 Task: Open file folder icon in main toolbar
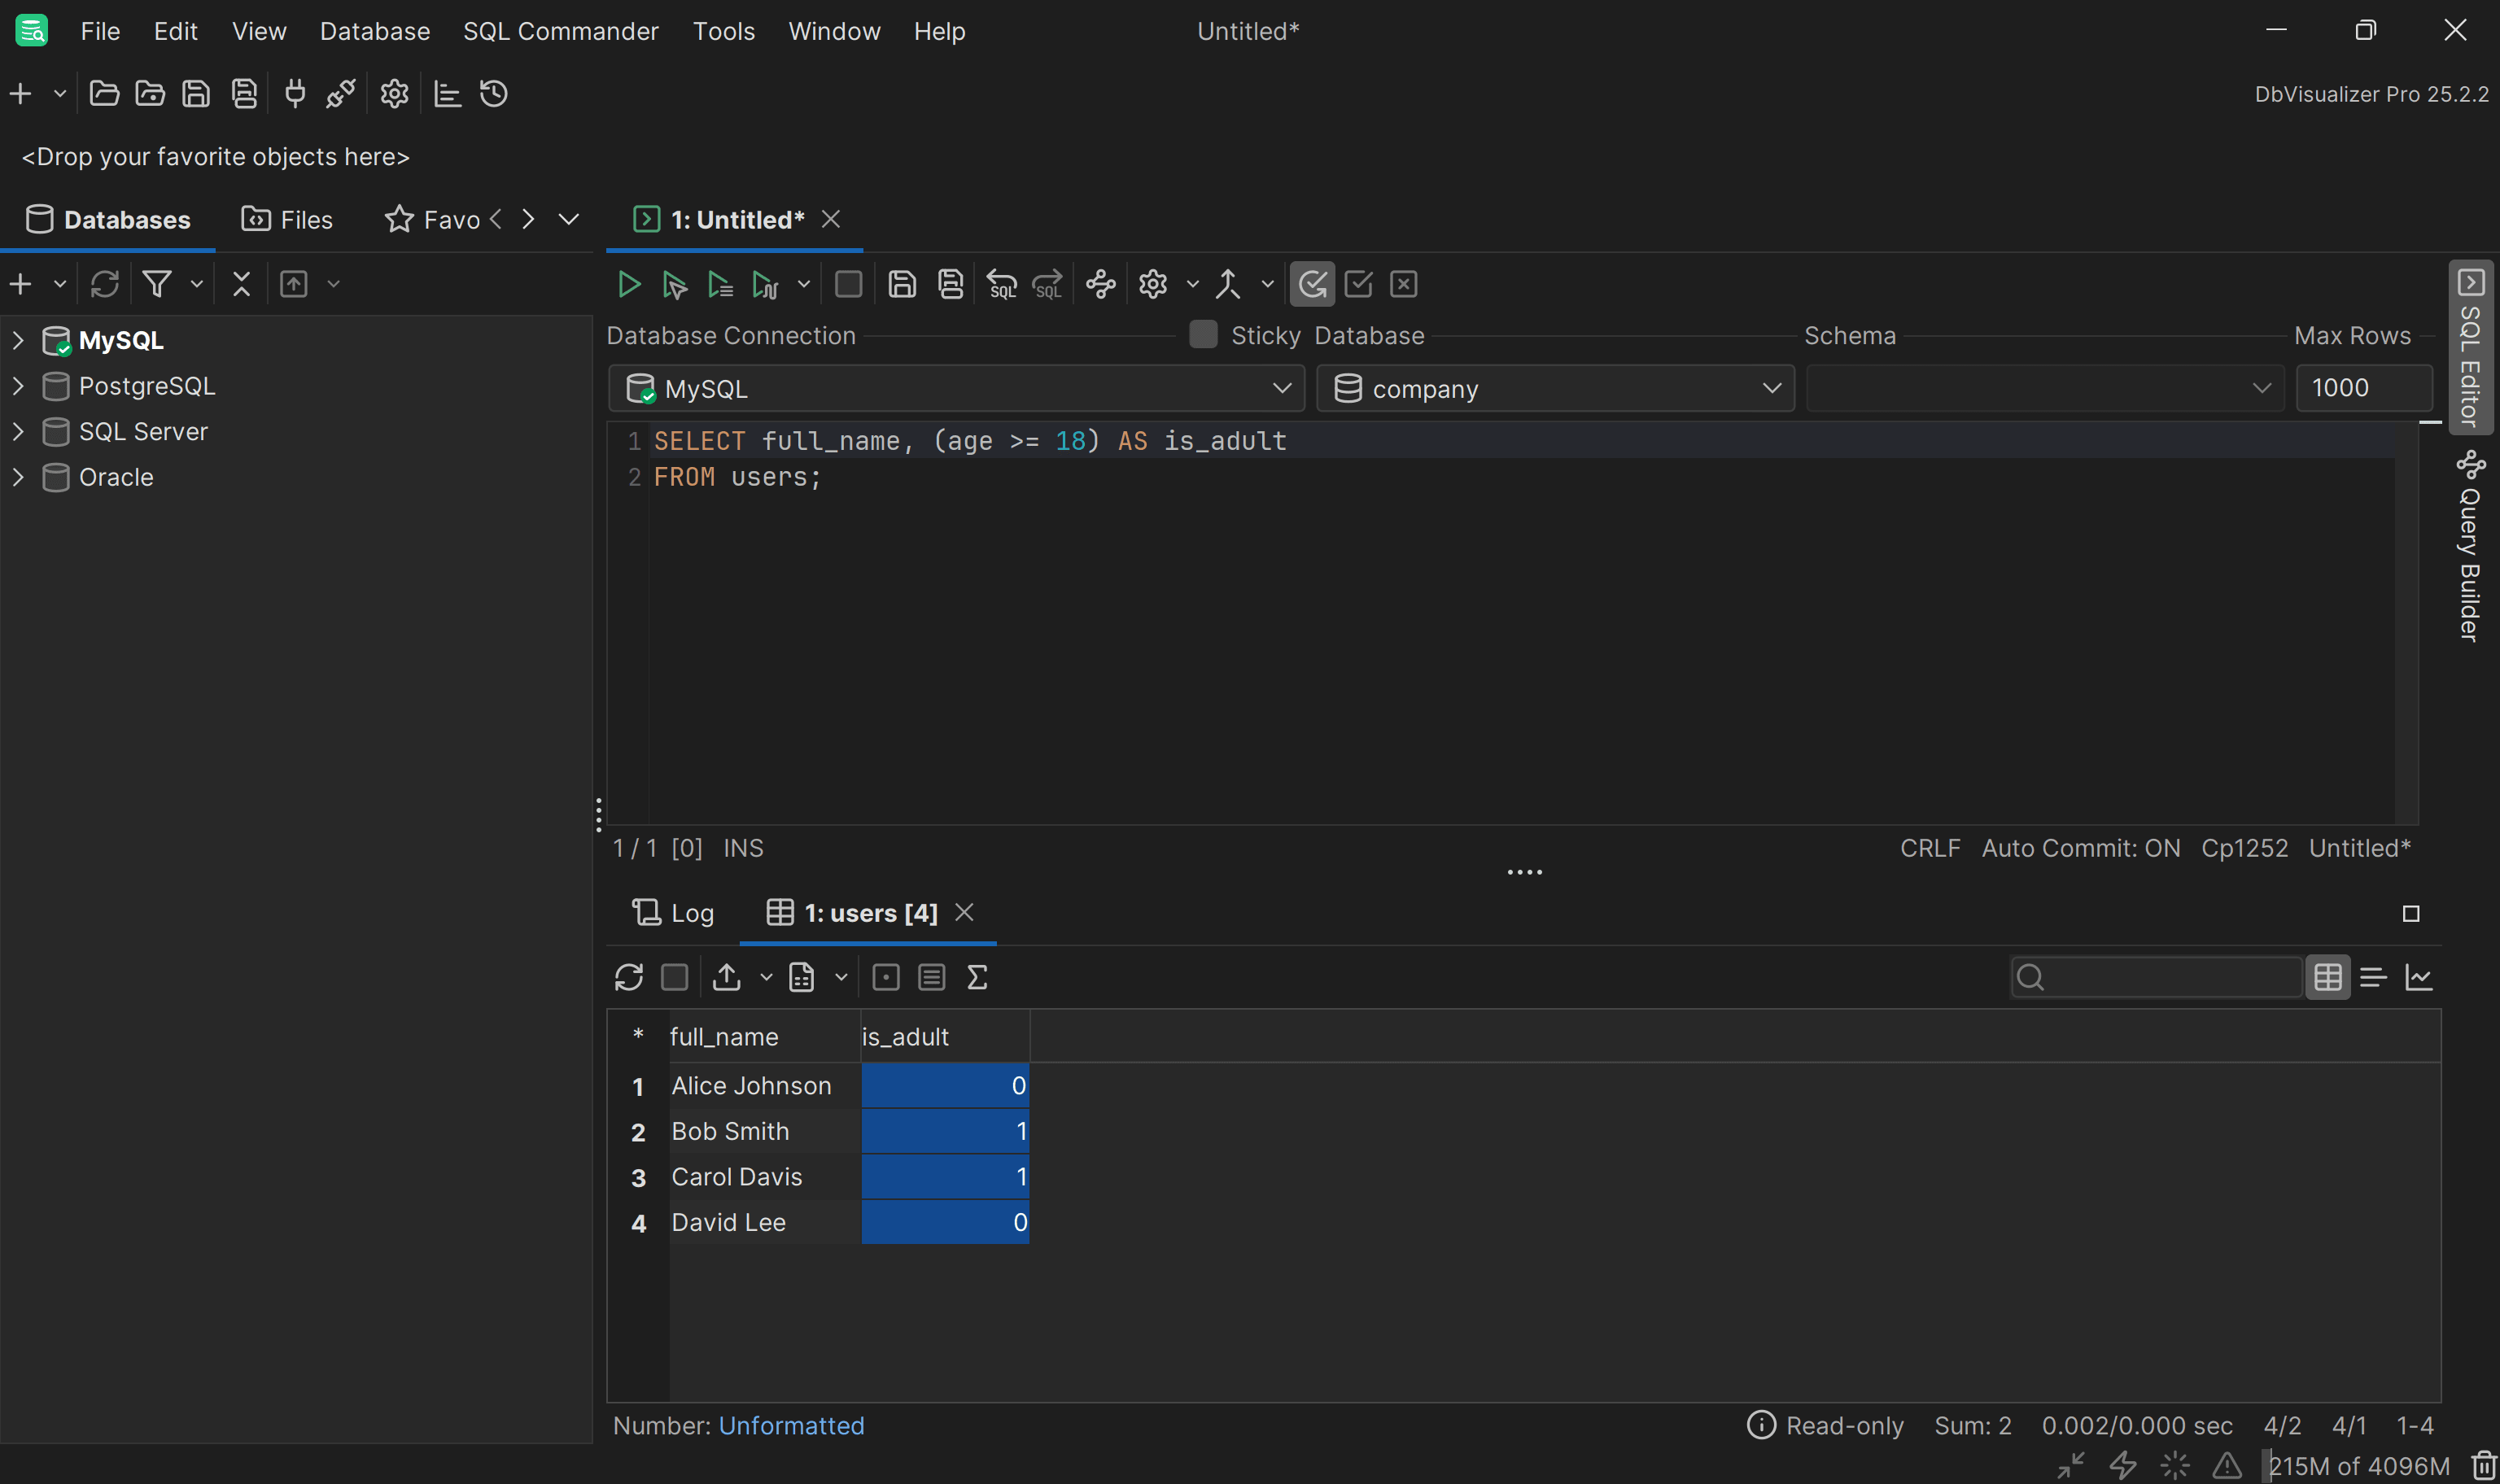(x=104, y=94)
